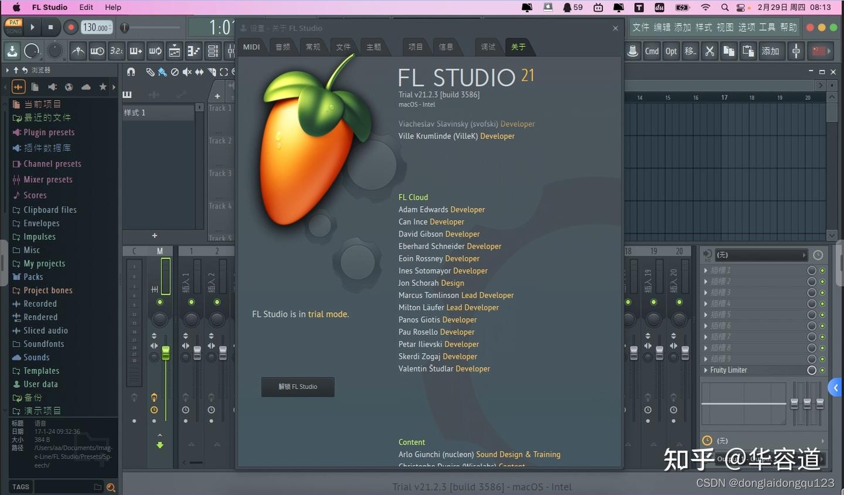Select the Paint tool in the playlist toolbar
844x495 pixels.
coord(162,72)
